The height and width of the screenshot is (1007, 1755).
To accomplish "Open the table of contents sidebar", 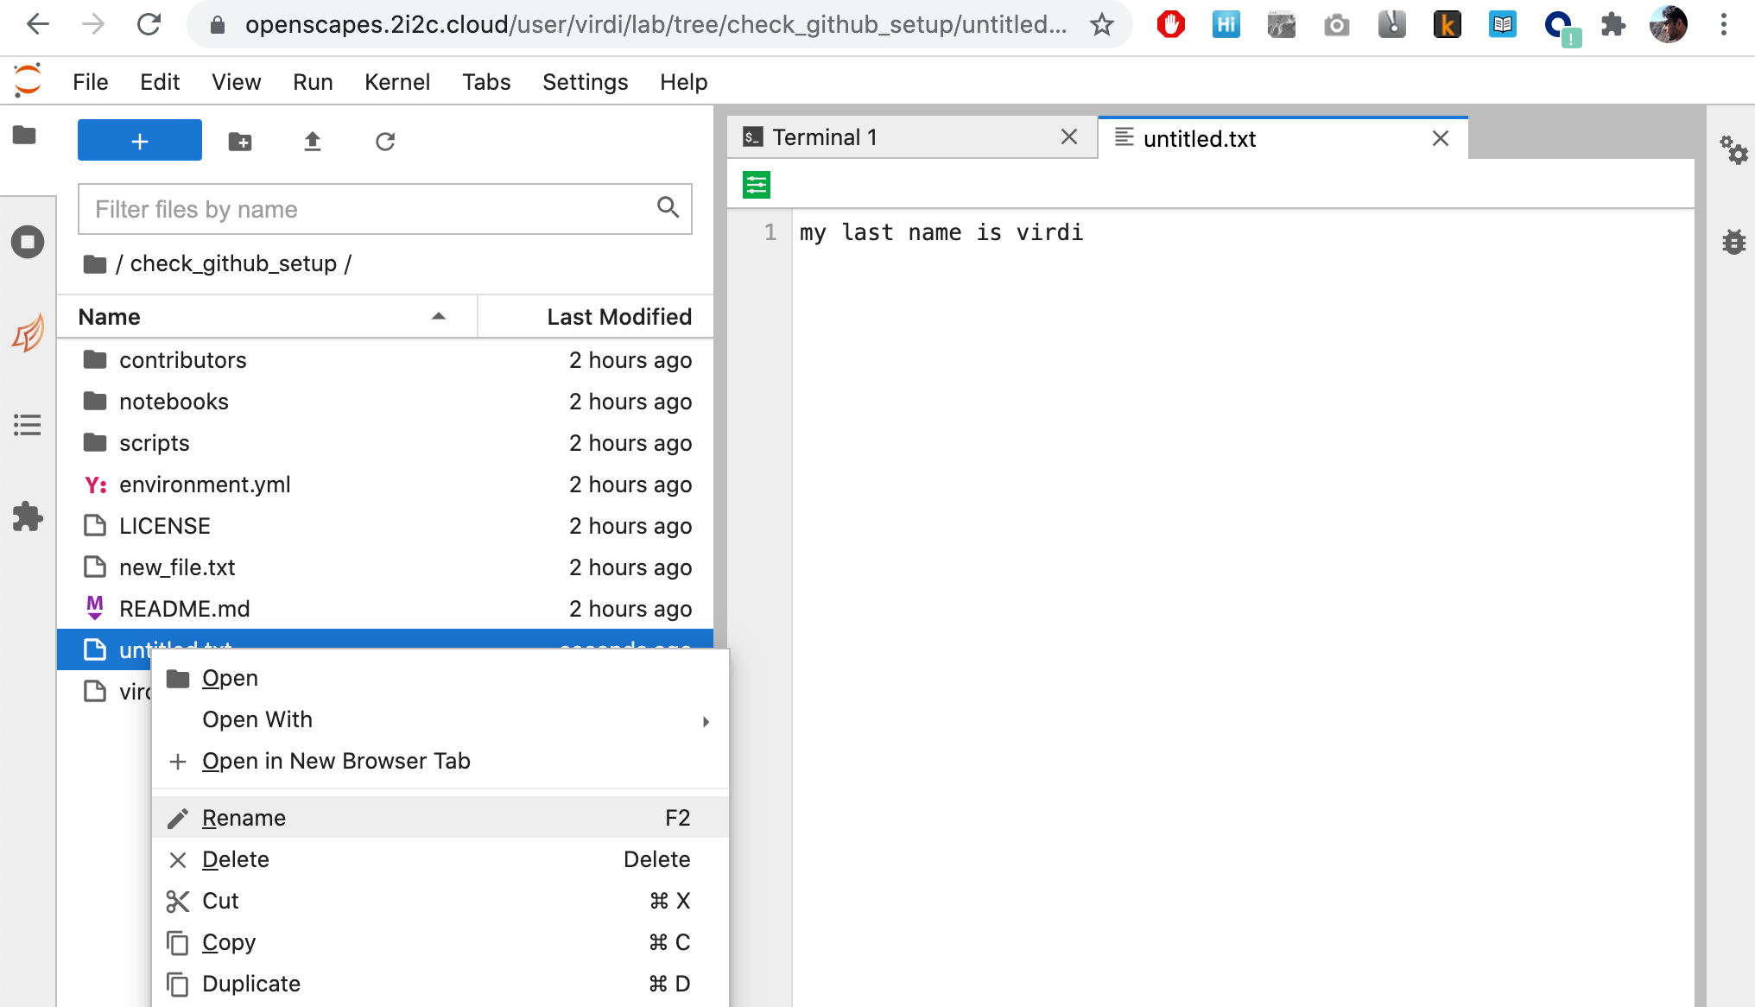I will click(x=26, y=425).
